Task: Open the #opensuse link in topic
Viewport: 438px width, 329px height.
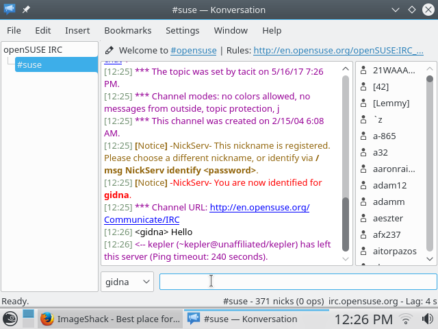Action: pos(193,50)
